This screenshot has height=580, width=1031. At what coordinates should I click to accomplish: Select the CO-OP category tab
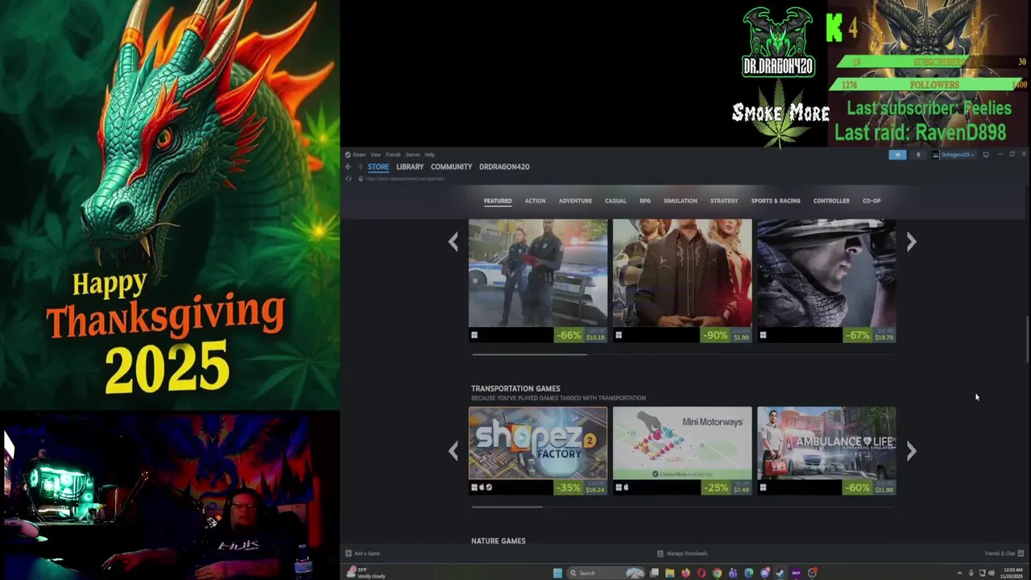pyautogui.click(x=872, y=201)
